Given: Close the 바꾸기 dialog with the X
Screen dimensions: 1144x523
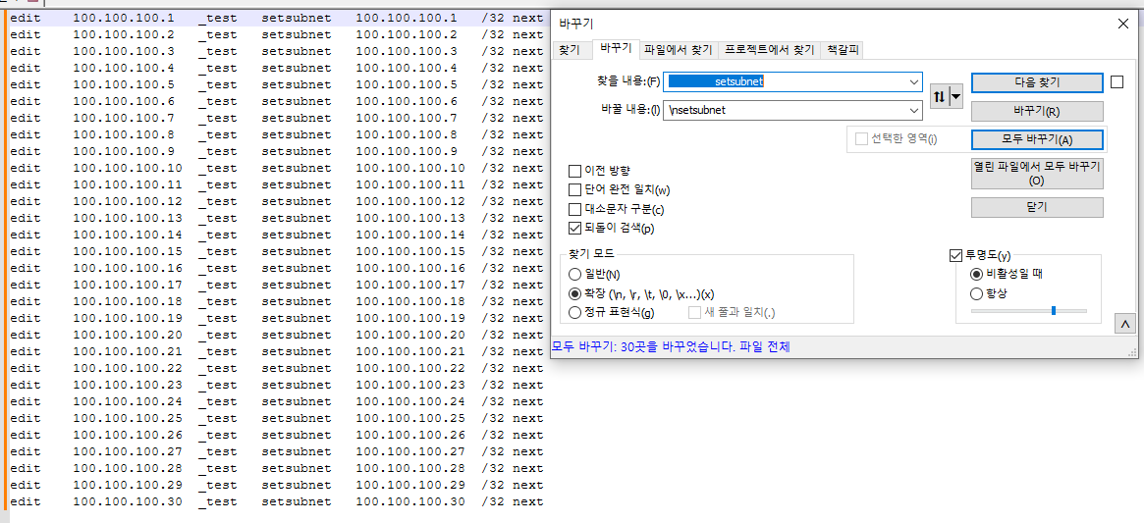Looking at the screenshot, I should coord(1122,24).
